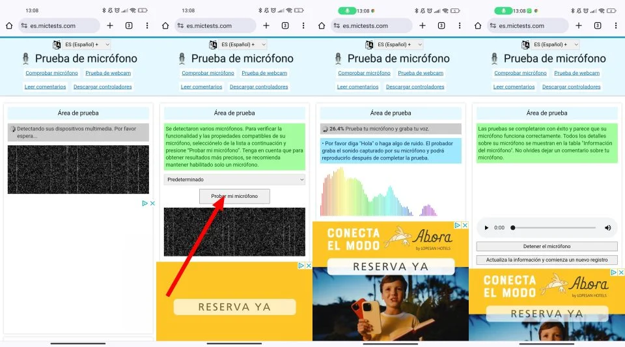Tap the home icon in first browser
625x347 pixels.
(x=9, y=26)
